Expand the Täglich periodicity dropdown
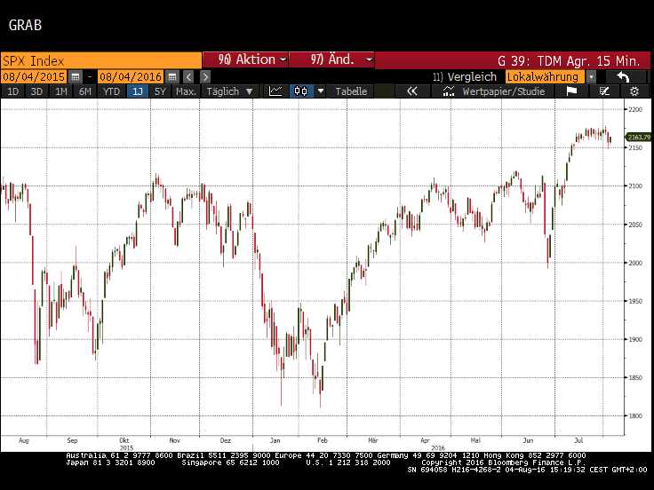The image size is (654, 490). coord(230,91)
